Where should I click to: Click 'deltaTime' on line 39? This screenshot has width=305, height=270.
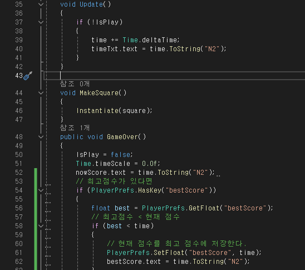pyautogui.click(x=159, y=40)
